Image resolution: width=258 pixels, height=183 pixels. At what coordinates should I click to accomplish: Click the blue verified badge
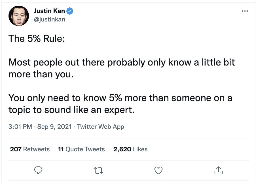coord(70,11)
